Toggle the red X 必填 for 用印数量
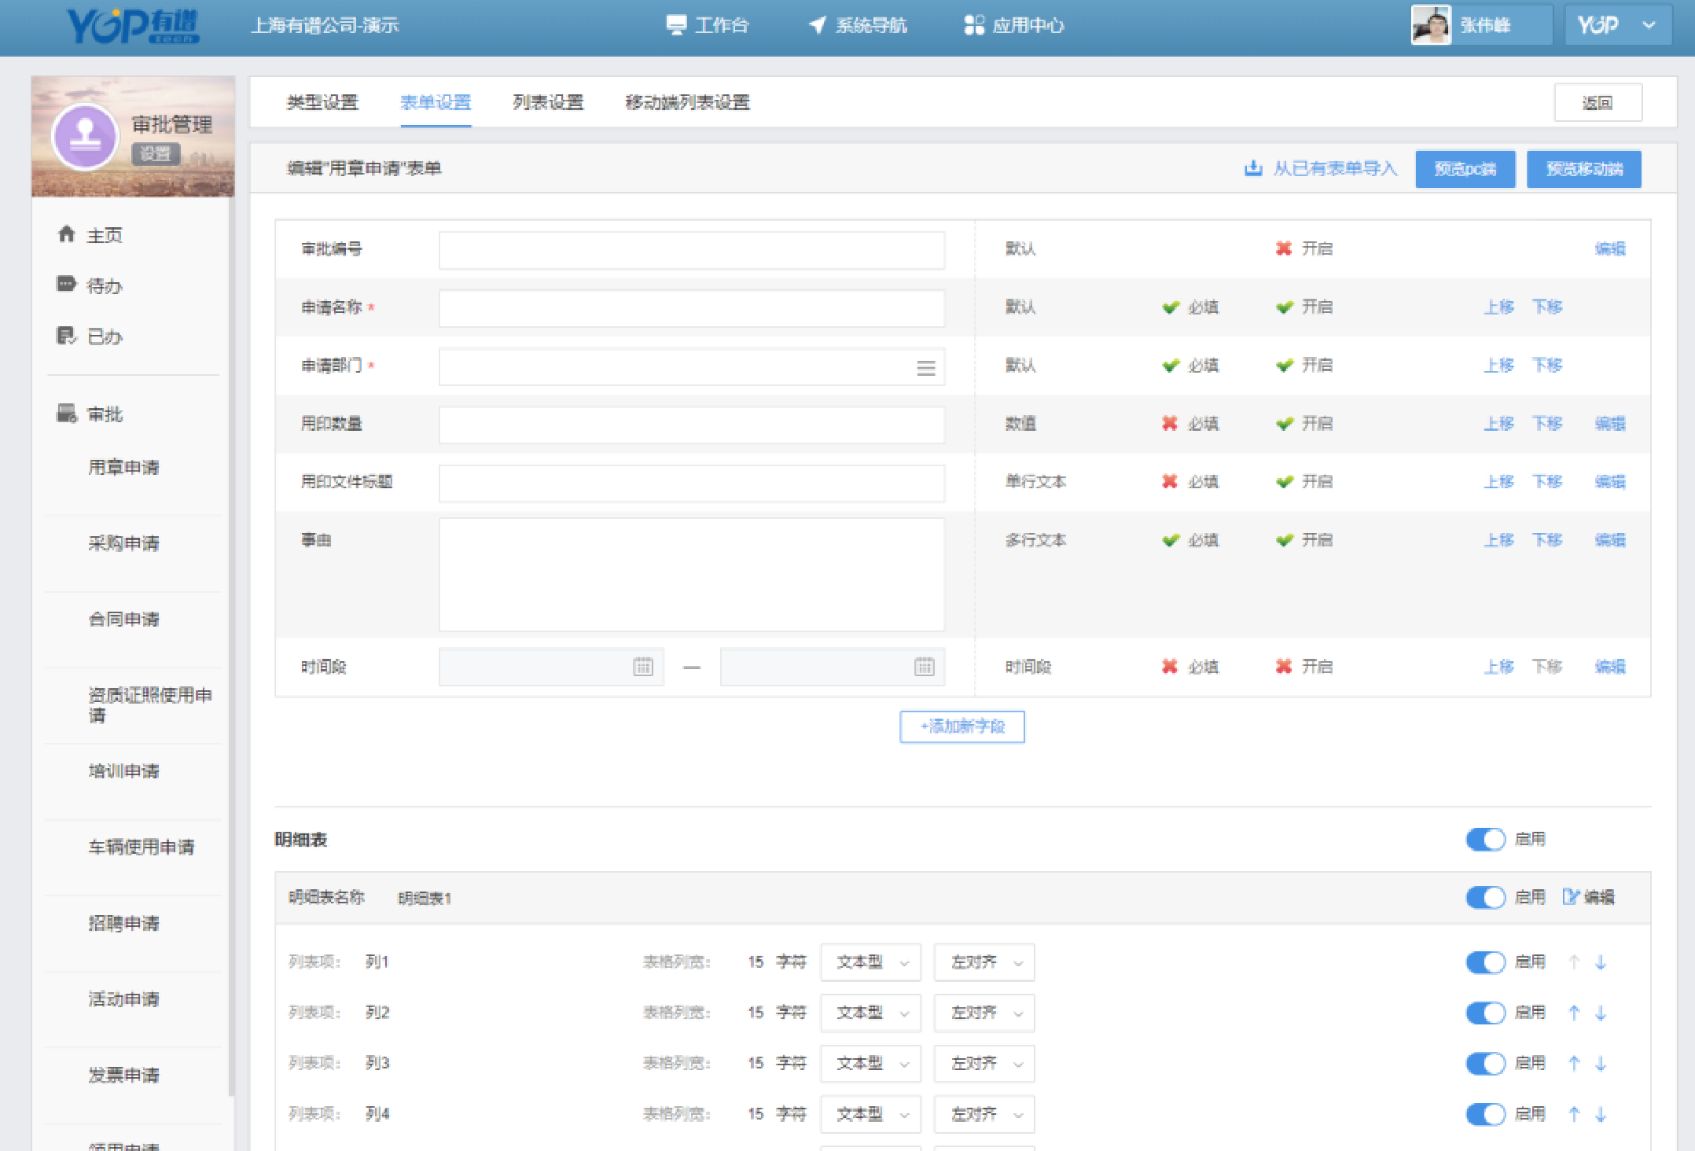The height and width of the screenshot is (1151, 1695). click(1170, 424)
